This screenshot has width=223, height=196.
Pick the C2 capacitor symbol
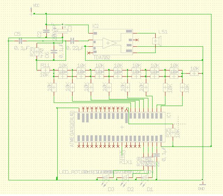(46, 31)
